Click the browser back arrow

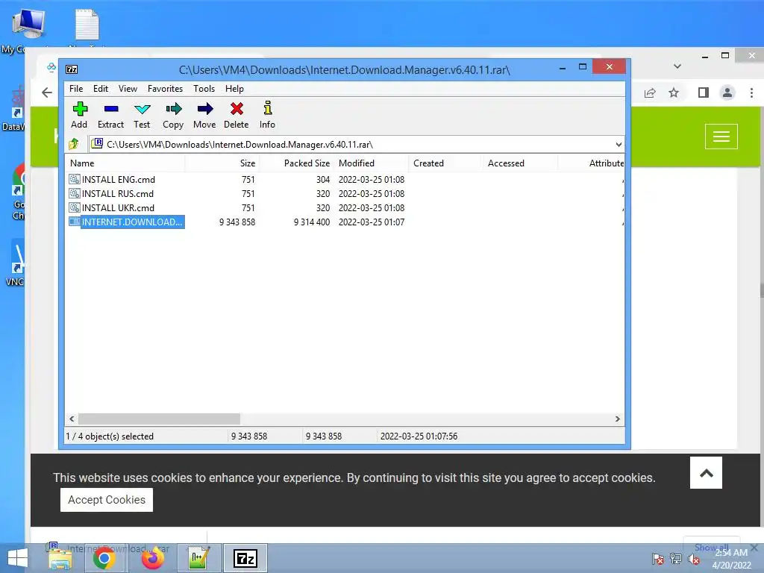pyautogui.click(x=47, y=93)
